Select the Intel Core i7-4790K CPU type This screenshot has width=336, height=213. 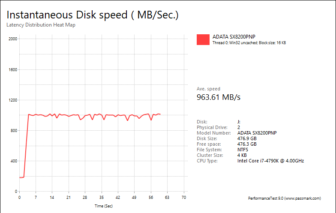coord(270,161)
